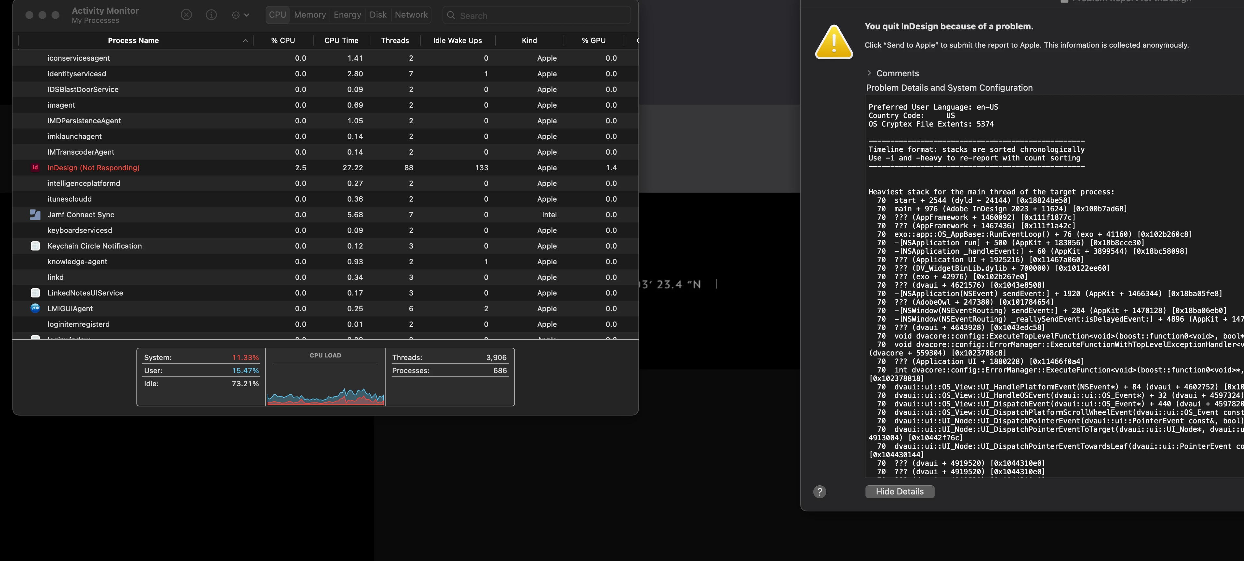Viewport: 1244px width, 561px height.
Task: Click the Jamf Connect Sync icon
Action: click(35, 214)
